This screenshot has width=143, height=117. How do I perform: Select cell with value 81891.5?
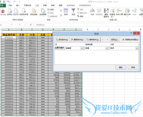tap(76, 75)
